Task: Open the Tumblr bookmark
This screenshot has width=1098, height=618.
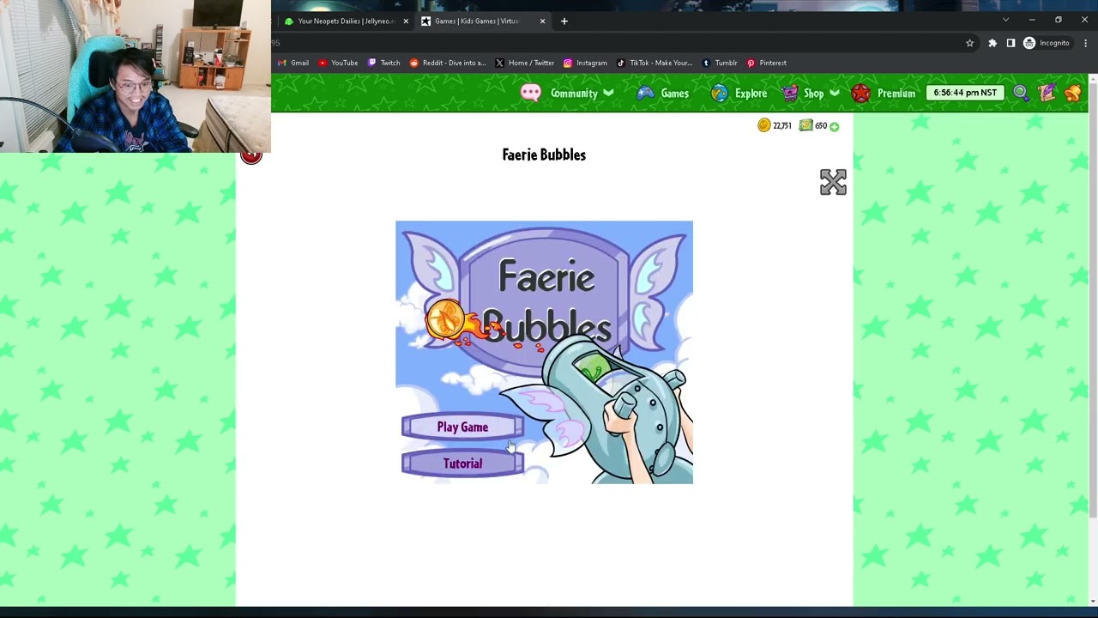Action: [719, 63]
